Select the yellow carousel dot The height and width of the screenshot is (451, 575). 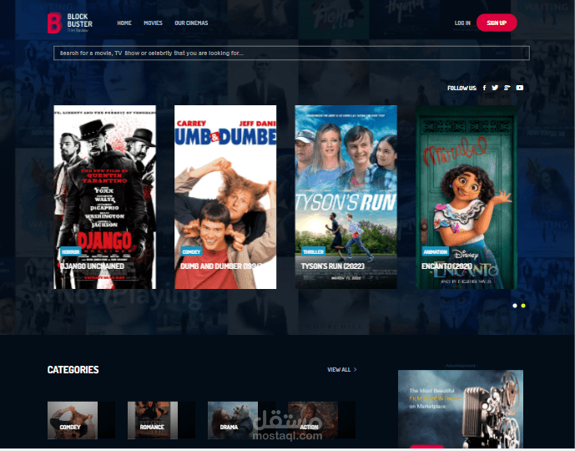point(523,306)
